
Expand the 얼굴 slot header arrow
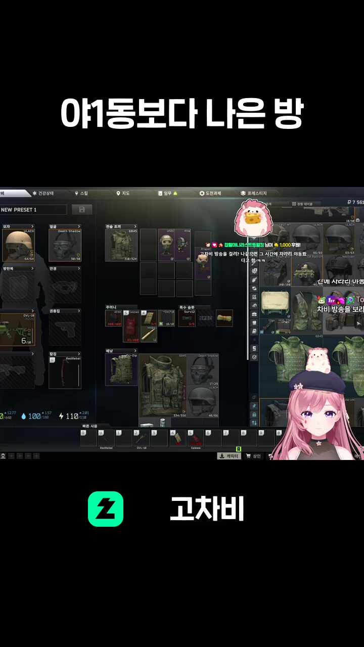(79, 226)
